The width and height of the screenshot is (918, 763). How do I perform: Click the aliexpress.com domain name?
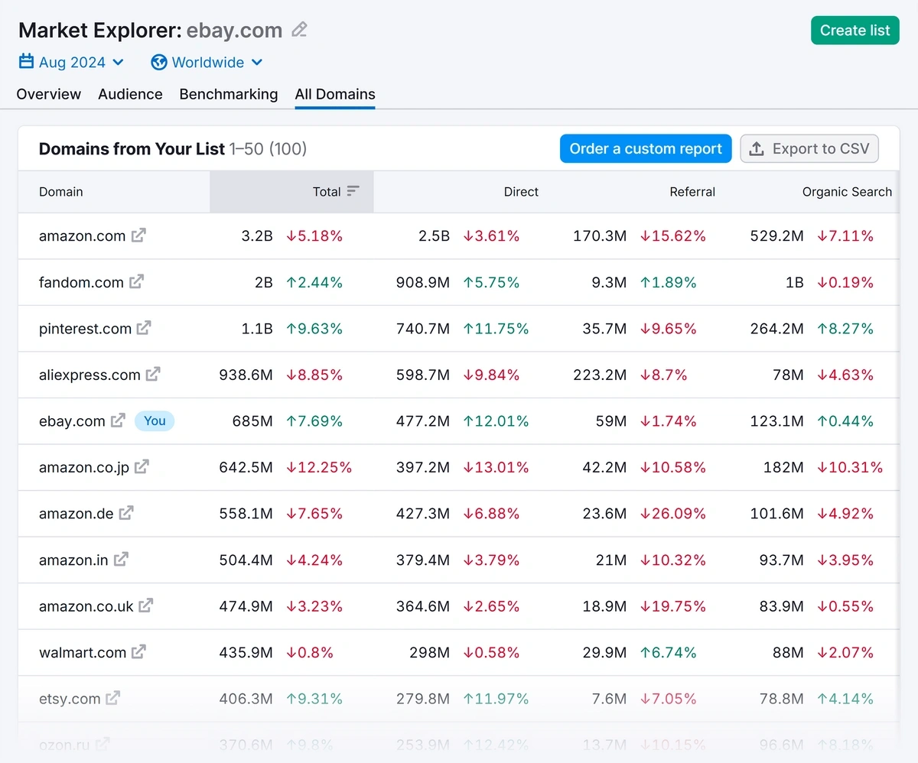coord(90,375)
